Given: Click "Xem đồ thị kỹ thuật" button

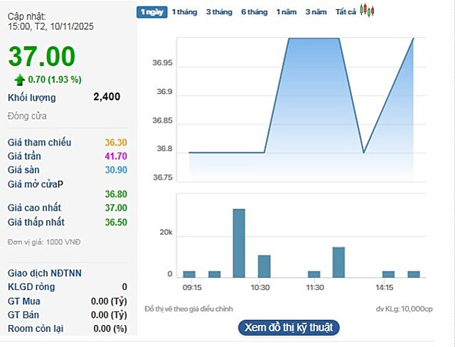Looking at the screenshot, I should 289,328.
